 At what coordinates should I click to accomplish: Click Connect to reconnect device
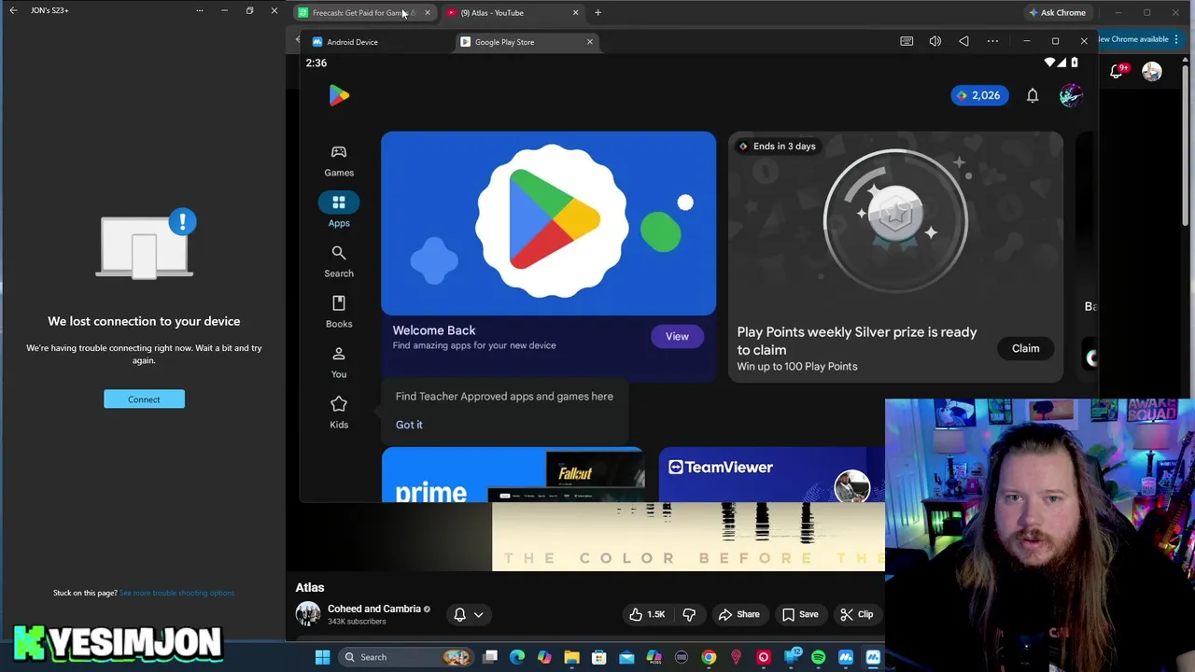(x=144, y=399)
